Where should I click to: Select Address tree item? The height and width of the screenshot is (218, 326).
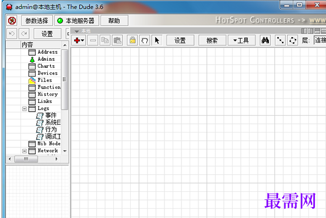tap(48, 52)
